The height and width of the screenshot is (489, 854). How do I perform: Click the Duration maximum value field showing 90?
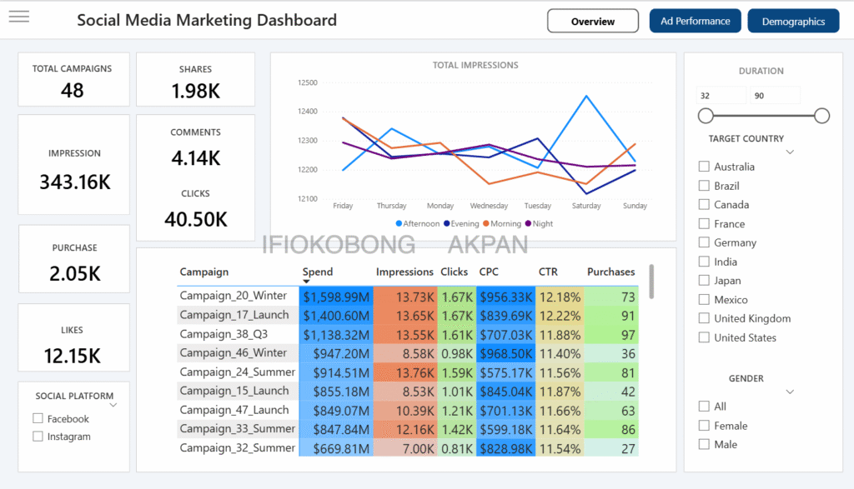775,96
